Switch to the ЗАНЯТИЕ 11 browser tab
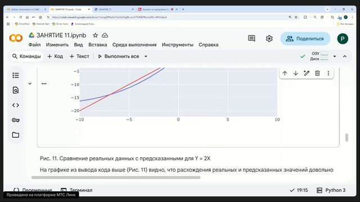 click(114, 10)
